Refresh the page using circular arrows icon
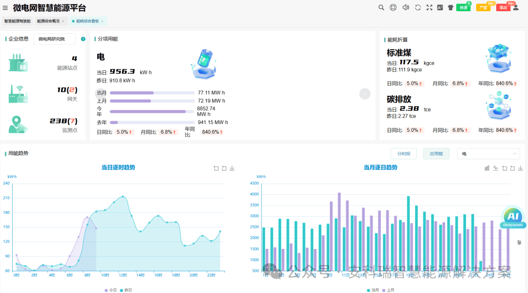The image size is (528, 293). coord(418,7)
